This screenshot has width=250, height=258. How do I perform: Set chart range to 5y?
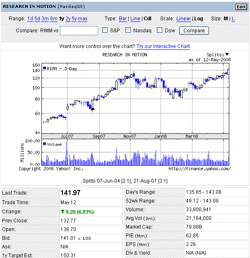pos(74,19)
